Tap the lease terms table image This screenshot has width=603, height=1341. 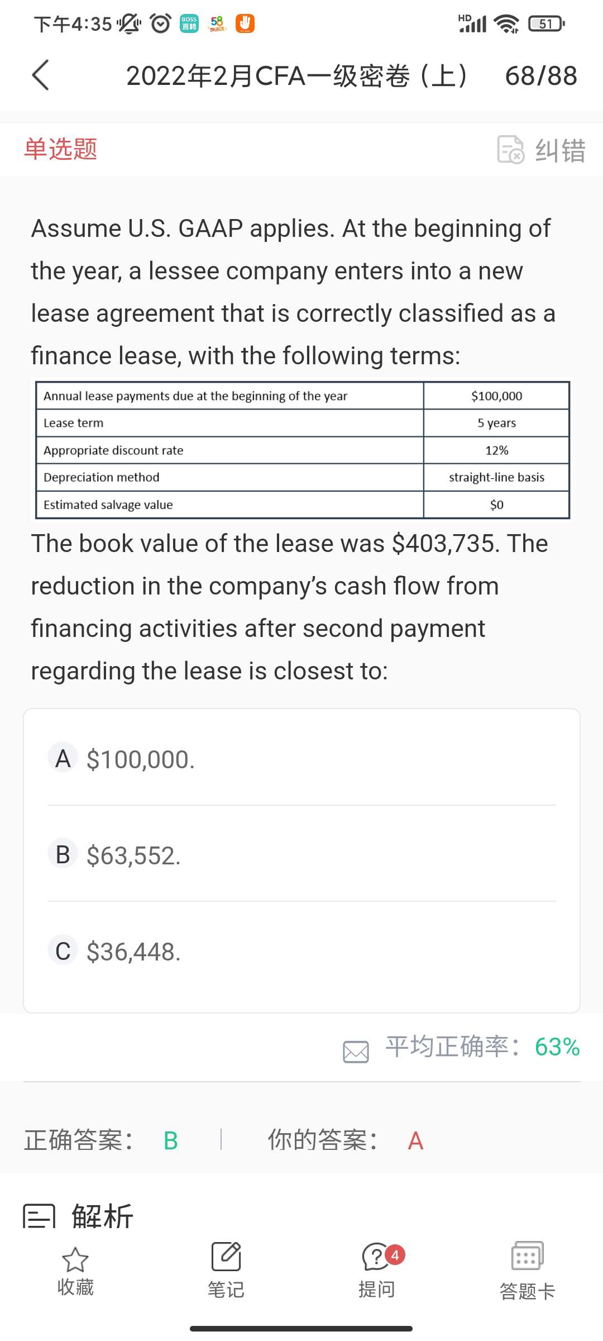pyautogui.click(x=302, y=450)
